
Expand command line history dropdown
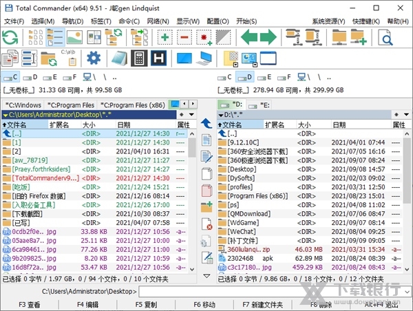pyautogui.click(x=407, y=292)
